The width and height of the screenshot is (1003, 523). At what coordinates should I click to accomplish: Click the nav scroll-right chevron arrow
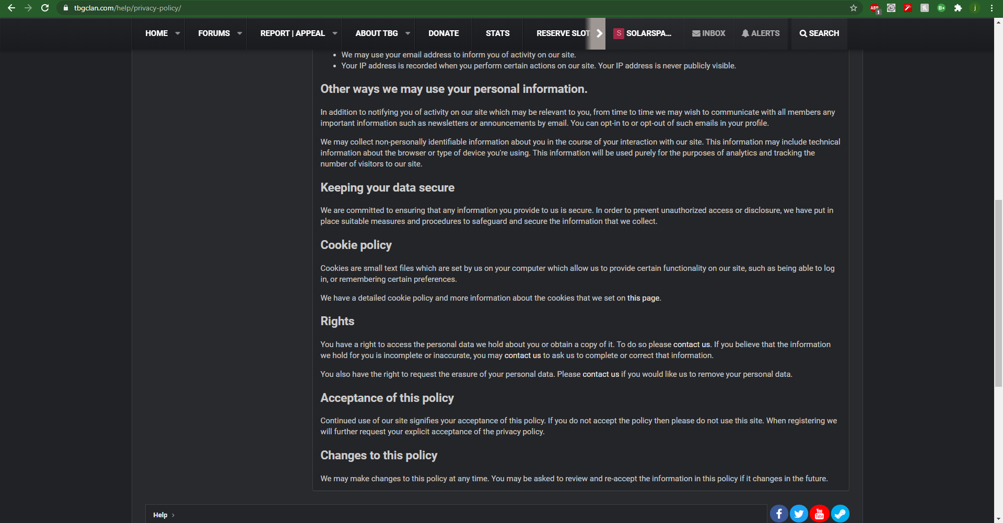[599, 33]
